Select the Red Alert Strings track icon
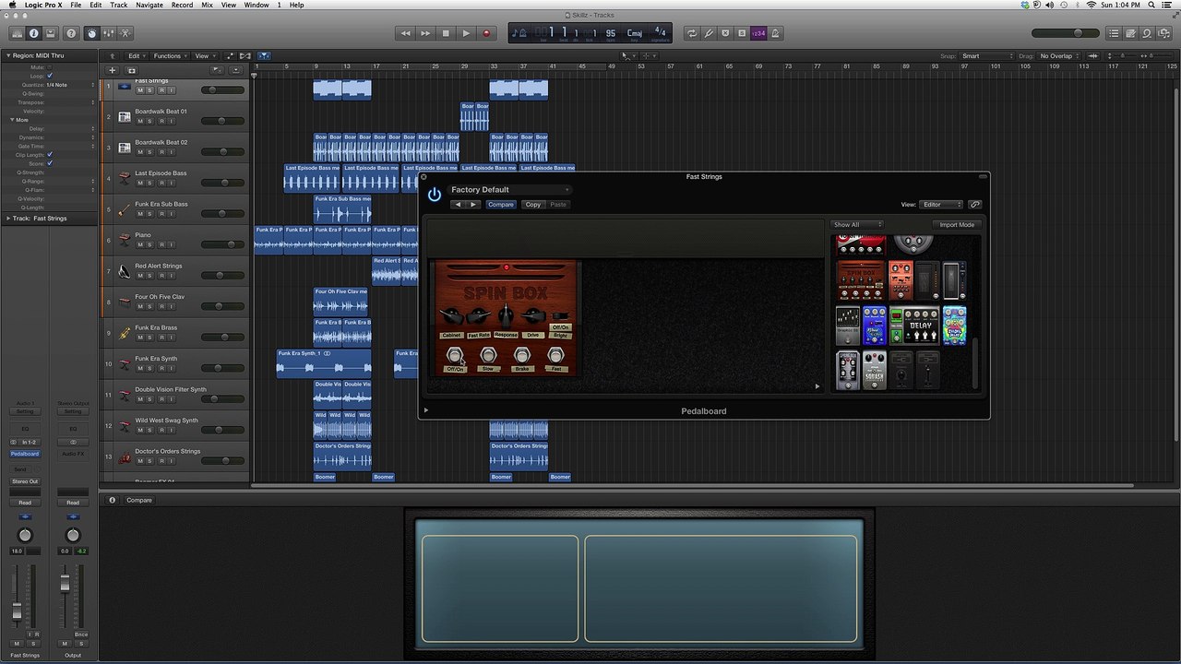The image size is (1181, 664). pyautogui.click(x=125, y=271)
